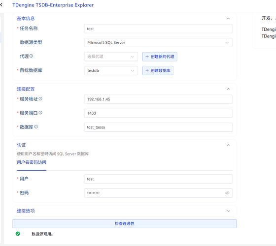
Task: Click info icon next to 数据库
Action: click(36, 127)
